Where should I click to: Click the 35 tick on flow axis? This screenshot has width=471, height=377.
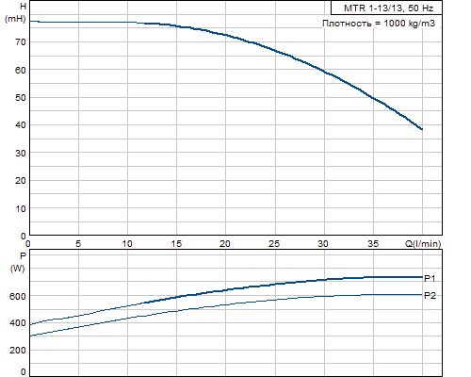(373, 244)
